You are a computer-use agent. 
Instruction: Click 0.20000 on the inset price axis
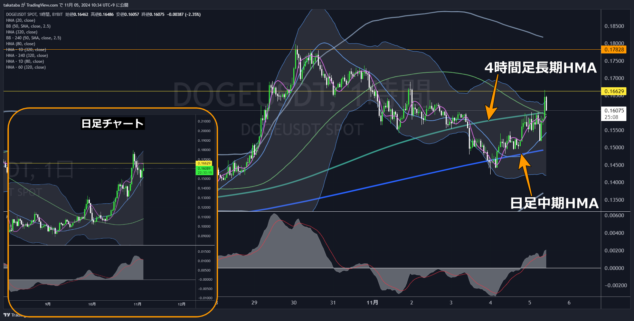coord(204,131)
